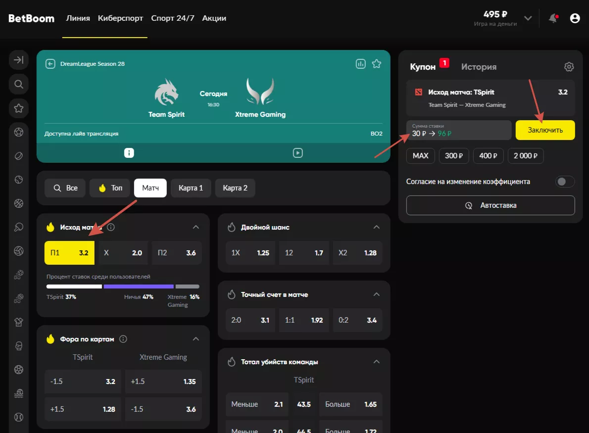Open coupon settings gear icon

pos(569,67)
